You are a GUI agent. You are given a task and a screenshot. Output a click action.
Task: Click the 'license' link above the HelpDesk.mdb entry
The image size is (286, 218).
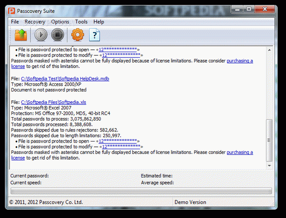tap(18, 66)
